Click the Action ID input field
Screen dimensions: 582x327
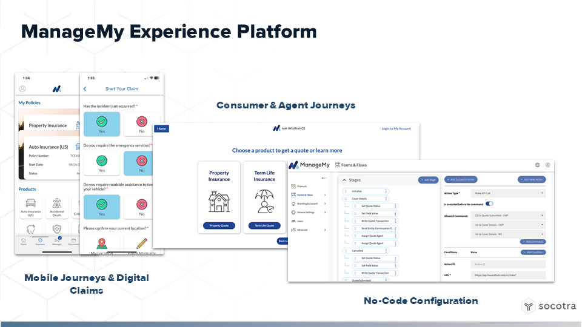coord(508,265)
